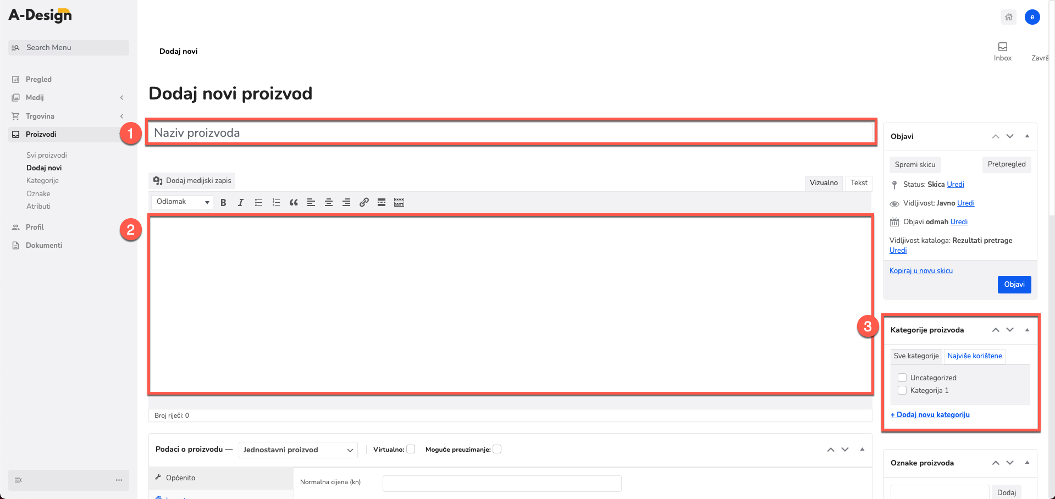Switch to the Tekst editor tab

(x=859, y=183)
